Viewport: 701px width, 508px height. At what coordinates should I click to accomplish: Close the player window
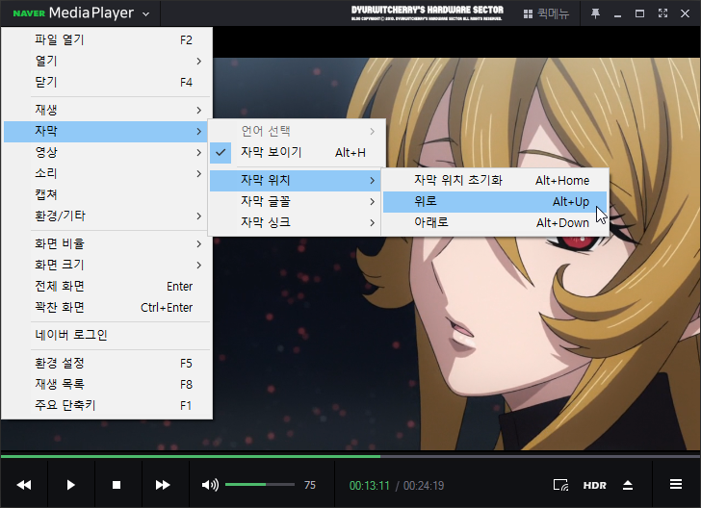tap(685, 13)
